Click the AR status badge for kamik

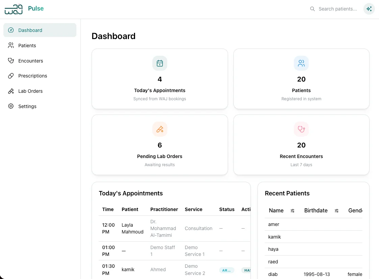226,270
